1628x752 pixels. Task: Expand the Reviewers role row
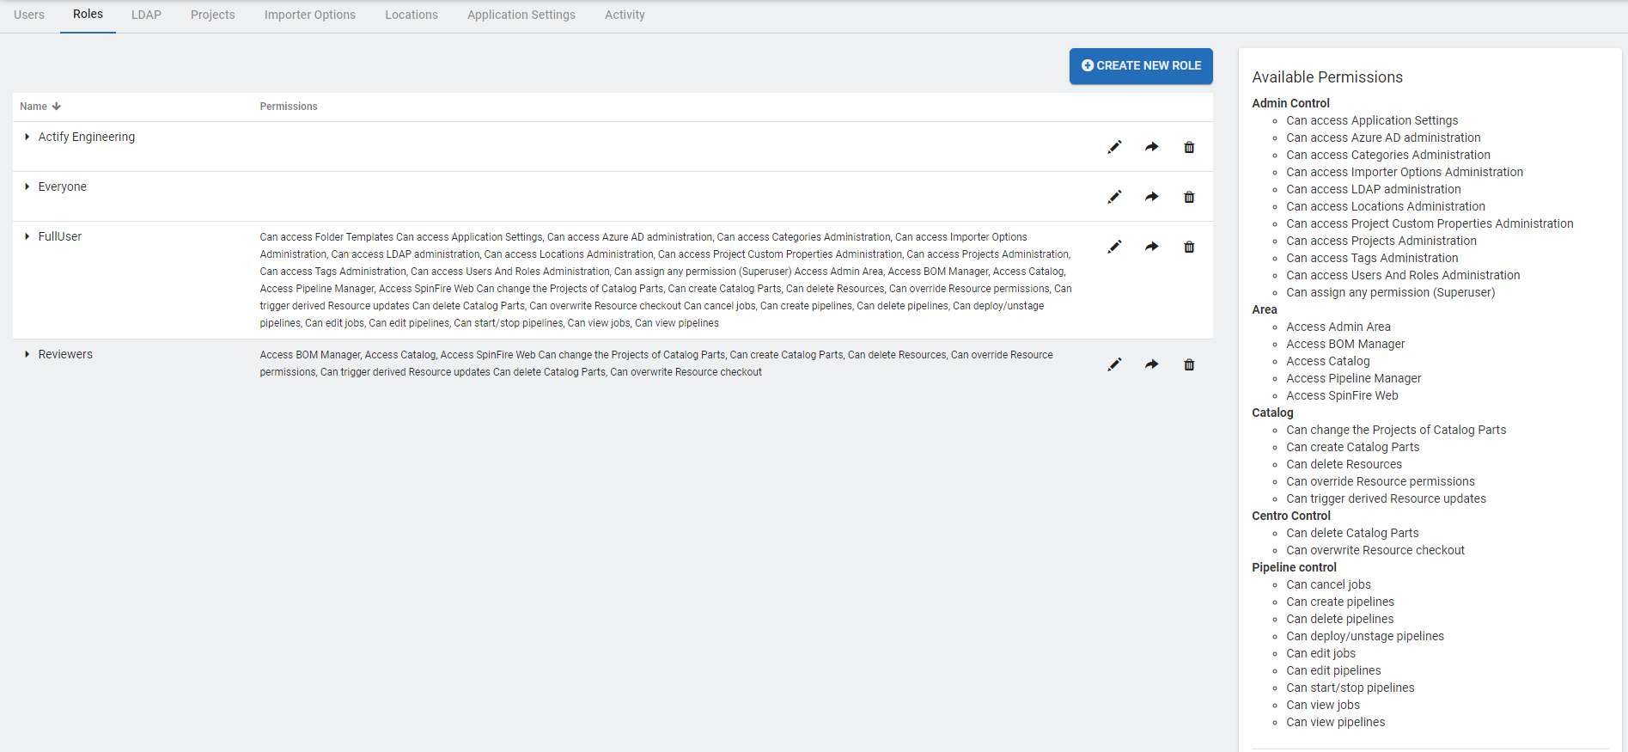27,354
